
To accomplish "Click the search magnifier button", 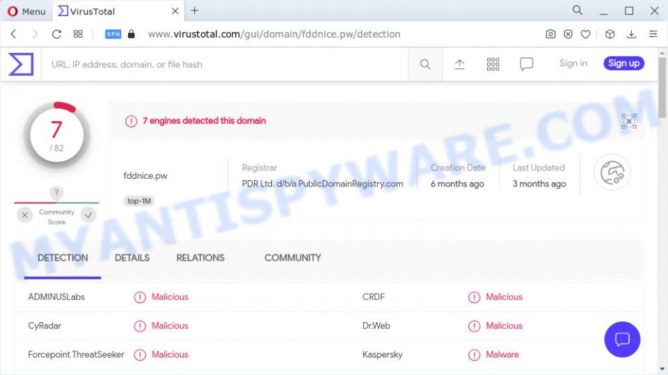I will 425,64.
